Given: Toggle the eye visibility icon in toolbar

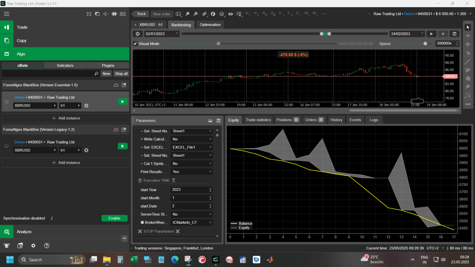Looking at the screenshot, I should (x=230, y=14).
